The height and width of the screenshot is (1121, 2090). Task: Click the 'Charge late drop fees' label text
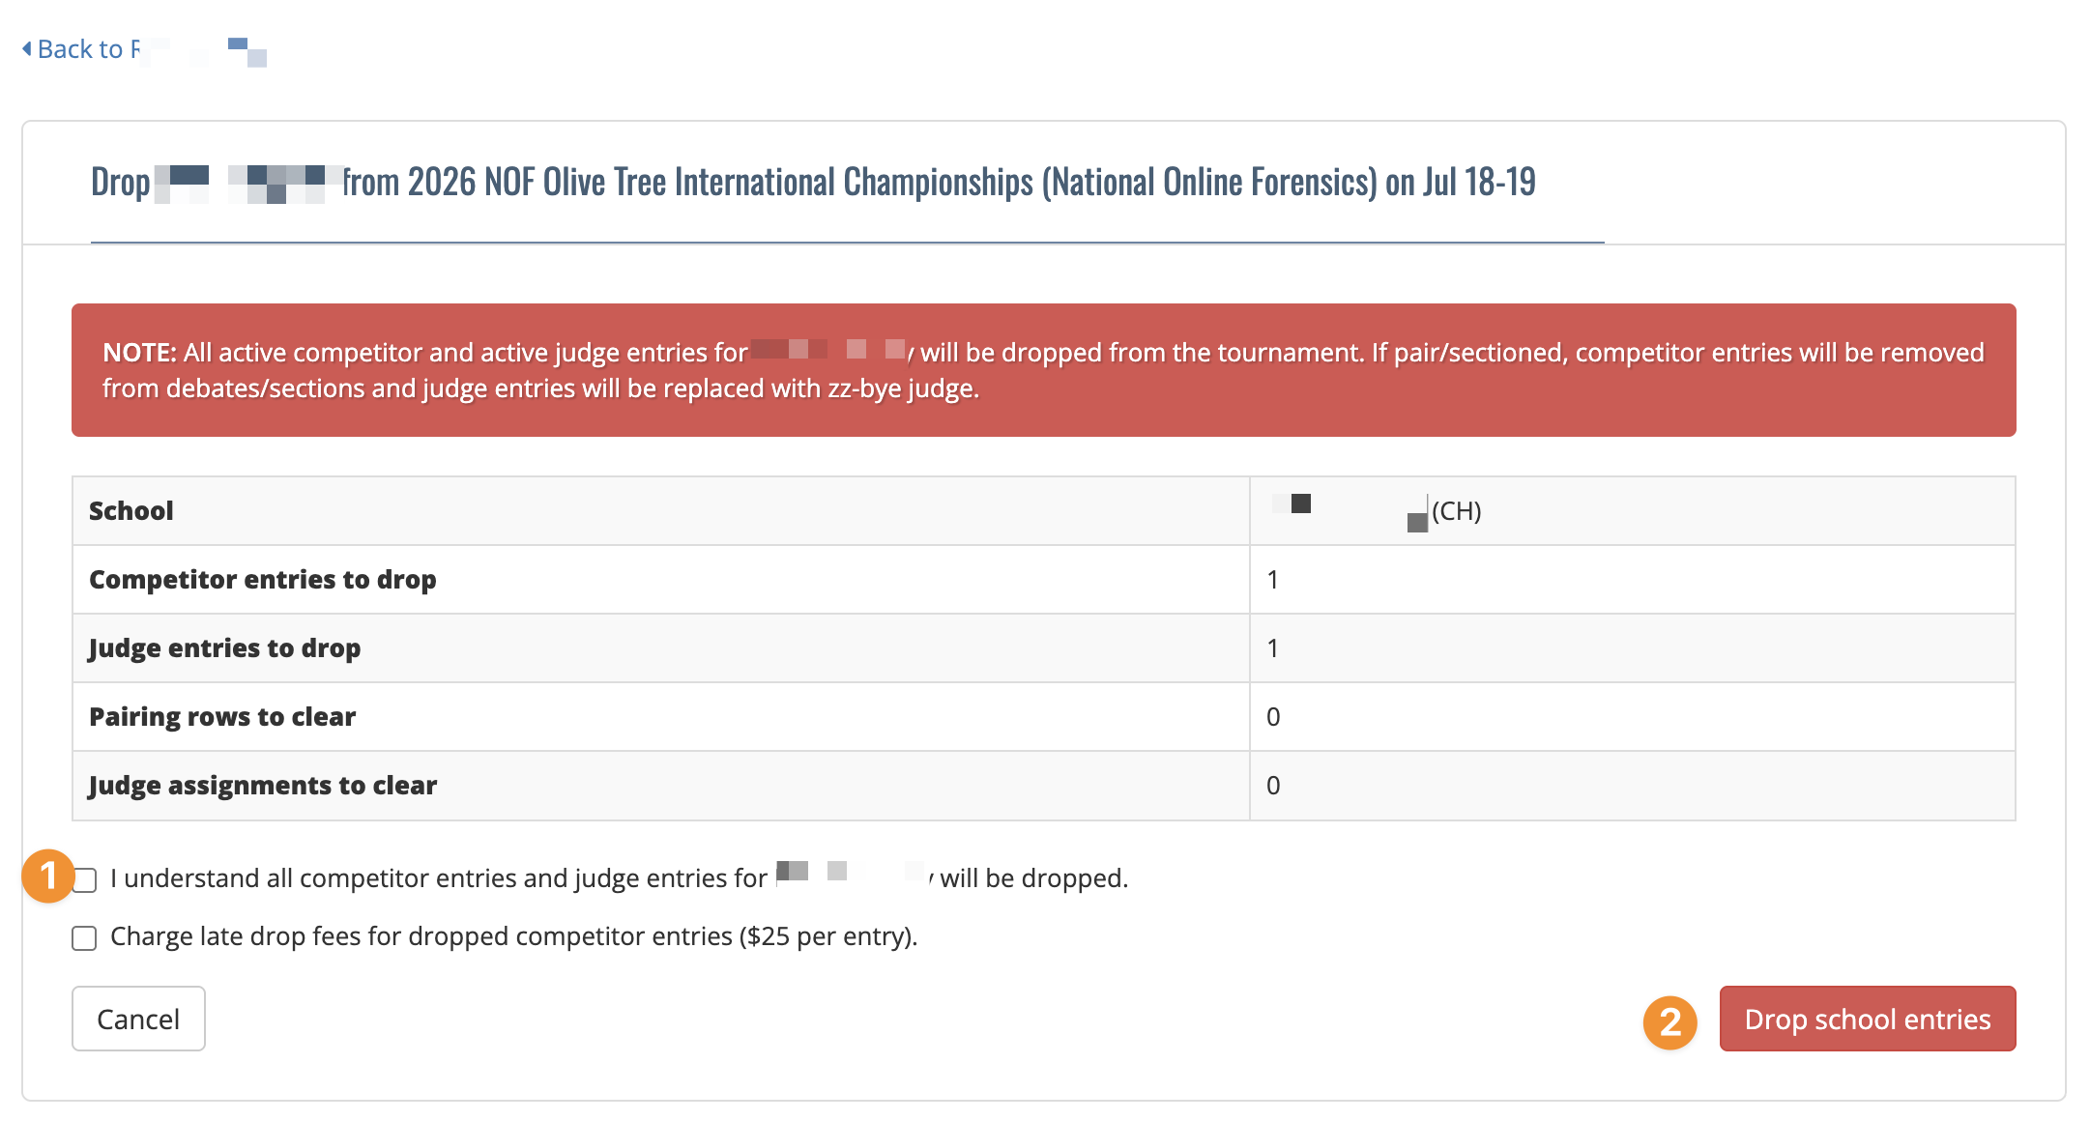(513, 936)
